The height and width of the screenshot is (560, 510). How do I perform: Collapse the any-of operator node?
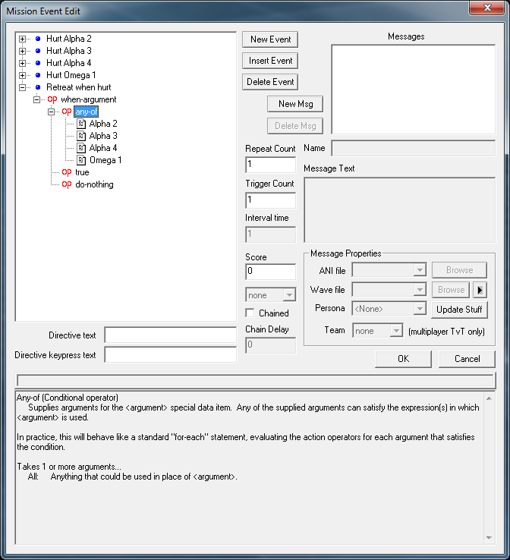click(x=52, y=112)
